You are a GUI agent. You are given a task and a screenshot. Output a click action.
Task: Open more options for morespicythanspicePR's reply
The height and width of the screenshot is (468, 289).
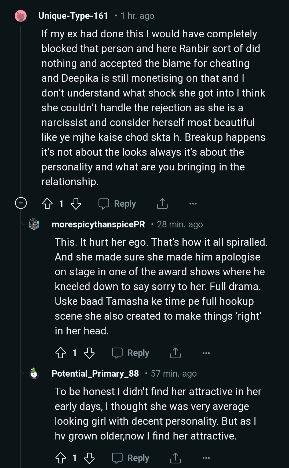point(206,353)
